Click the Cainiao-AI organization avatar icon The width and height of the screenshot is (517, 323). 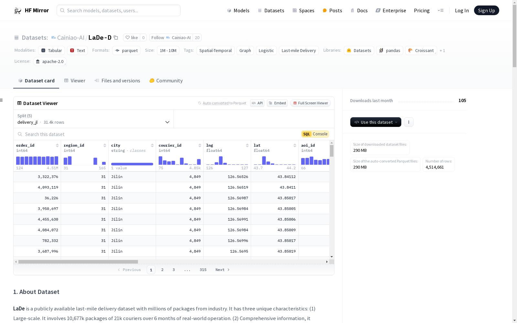point(54,37)
